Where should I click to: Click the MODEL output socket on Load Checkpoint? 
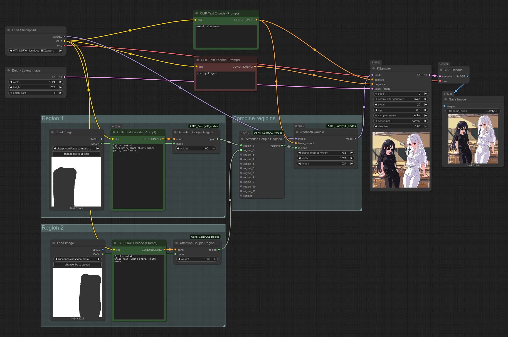[65, 37]
